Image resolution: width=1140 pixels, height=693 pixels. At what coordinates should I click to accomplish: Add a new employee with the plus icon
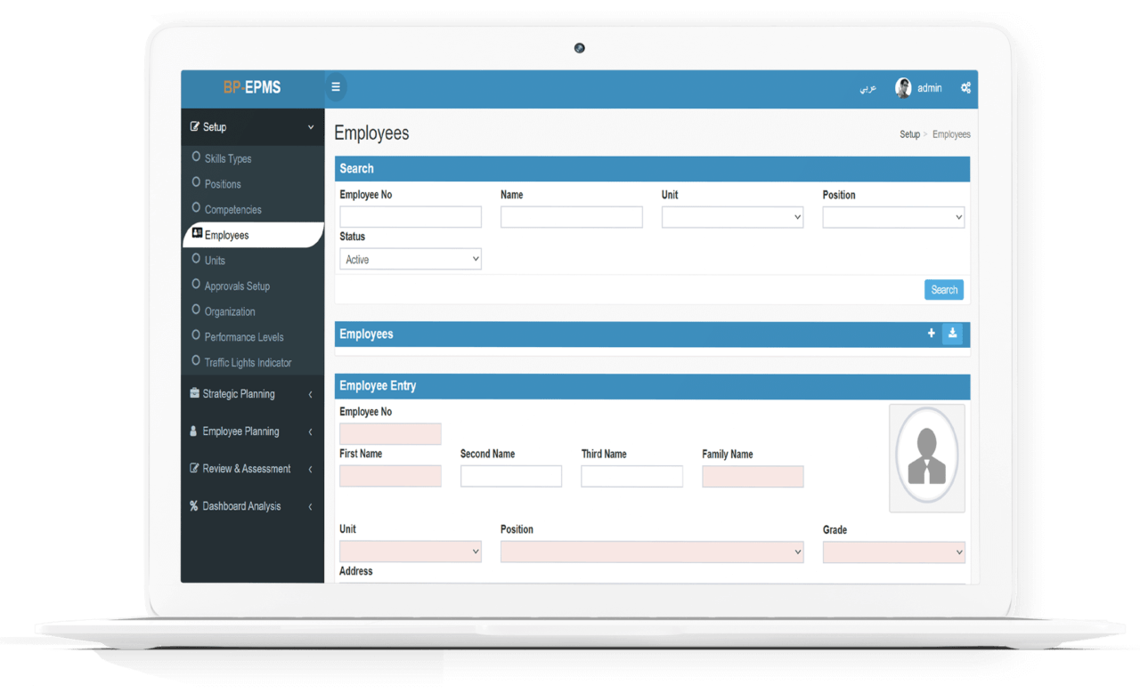point(931,333)
